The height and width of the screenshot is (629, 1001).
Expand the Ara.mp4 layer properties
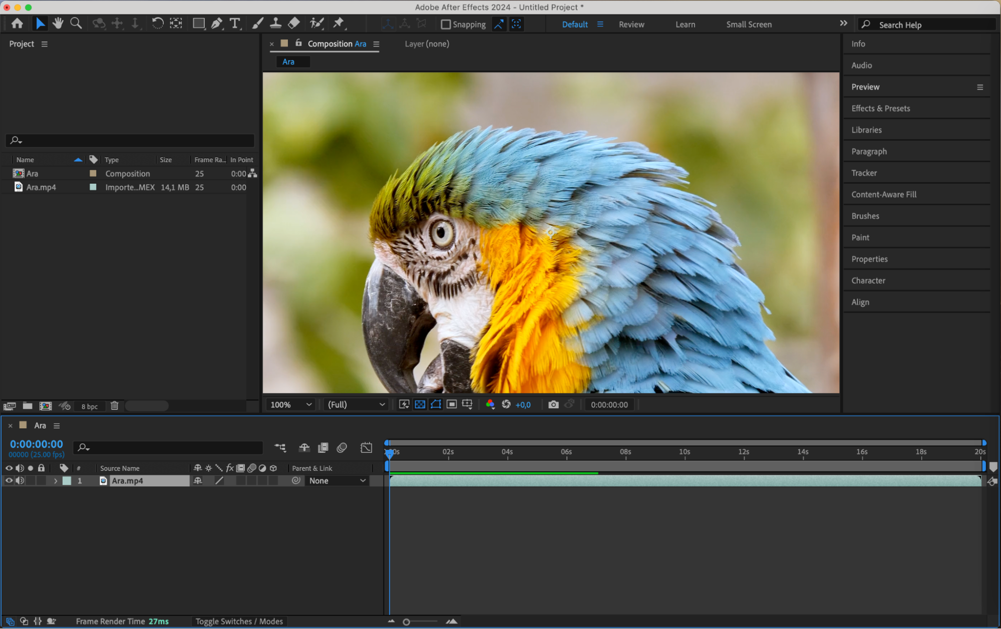55,480
